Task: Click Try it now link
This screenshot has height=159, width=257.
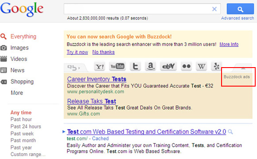Action: [78, 52]
